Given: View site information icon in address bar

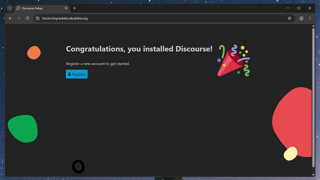Looking at the screenshot, I should 38,18.
